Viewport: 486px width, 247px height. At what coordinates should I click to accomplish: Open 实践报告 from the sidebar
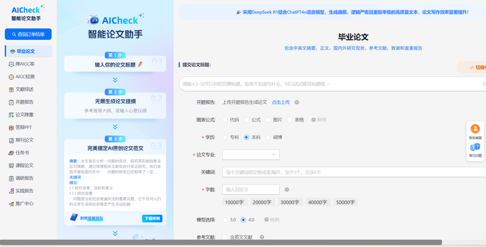click(21, 191)
